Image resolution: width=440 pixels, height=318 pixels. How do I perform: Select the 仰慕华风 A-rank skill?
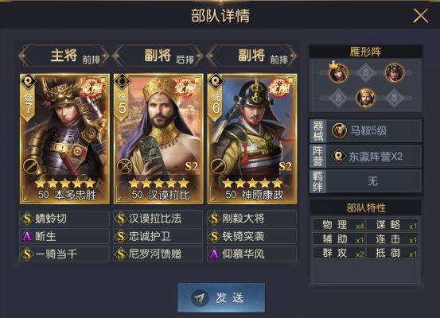[x=252, y=254]
